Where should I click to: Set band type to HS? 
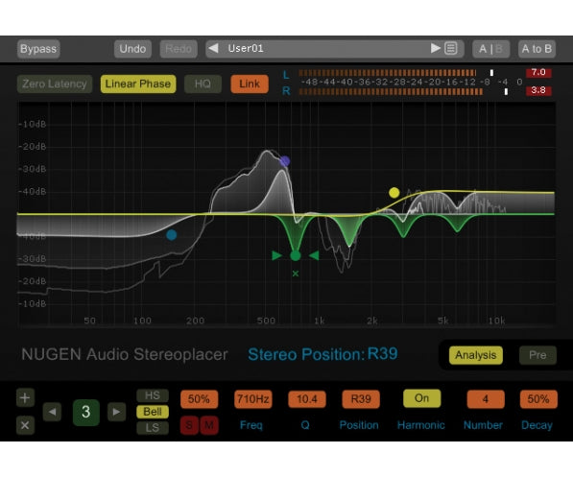pyautogui.click(x=153, y=395)
